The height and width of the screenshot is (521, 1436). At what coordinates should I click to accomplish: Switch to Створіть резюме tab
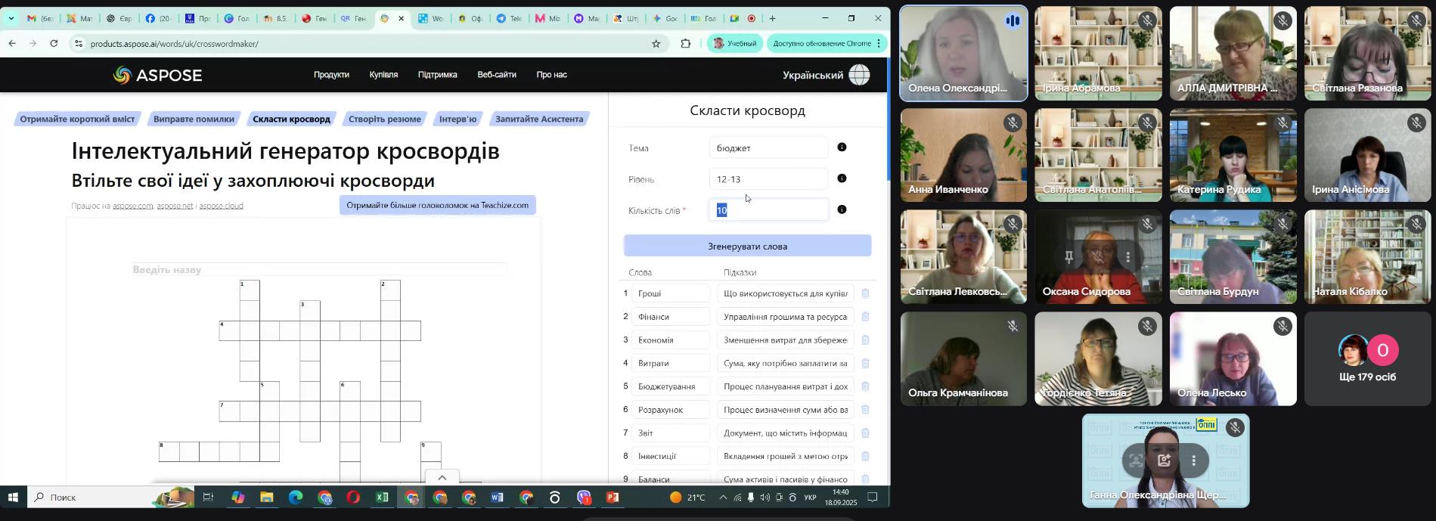click(384, 119)
